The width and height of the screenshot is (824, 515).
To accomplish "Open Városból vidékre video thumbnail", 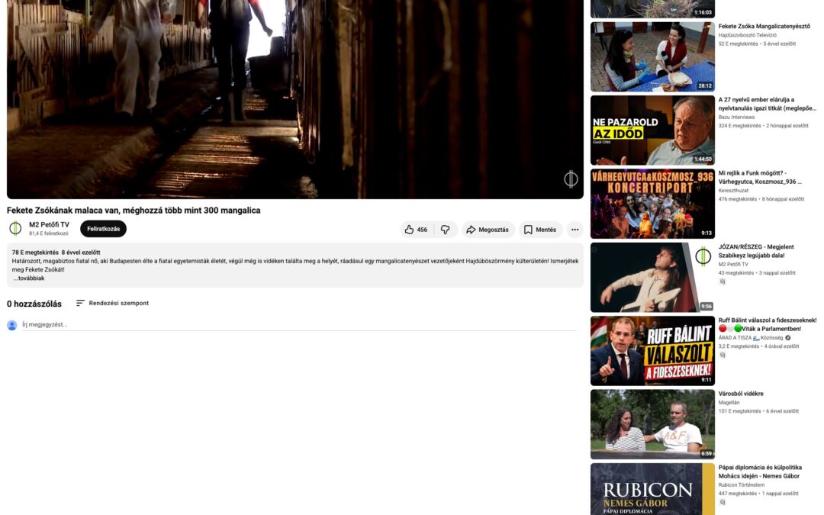I will tap(652, 425).
